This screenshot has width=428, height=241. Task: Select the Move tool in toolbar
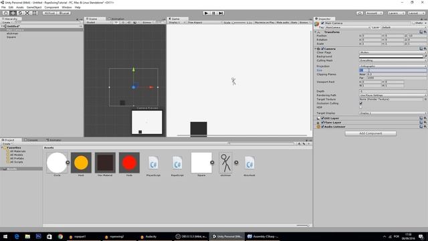pos(13,13)
